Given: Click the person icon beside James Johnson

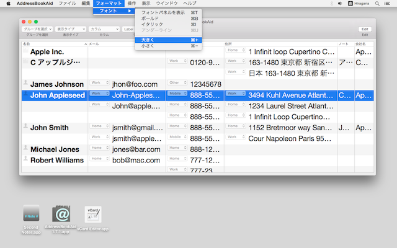Looking at the screenshot, I should click(x=25, y=82).
